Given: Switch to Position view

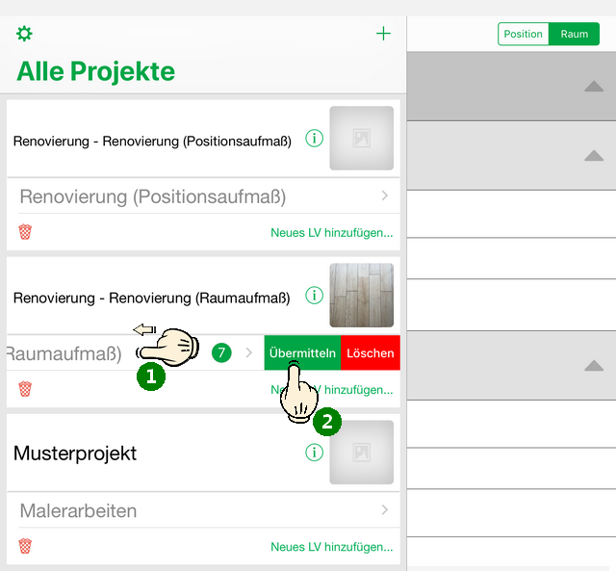Looking at the screenshot, I should [x=523, y=35].
